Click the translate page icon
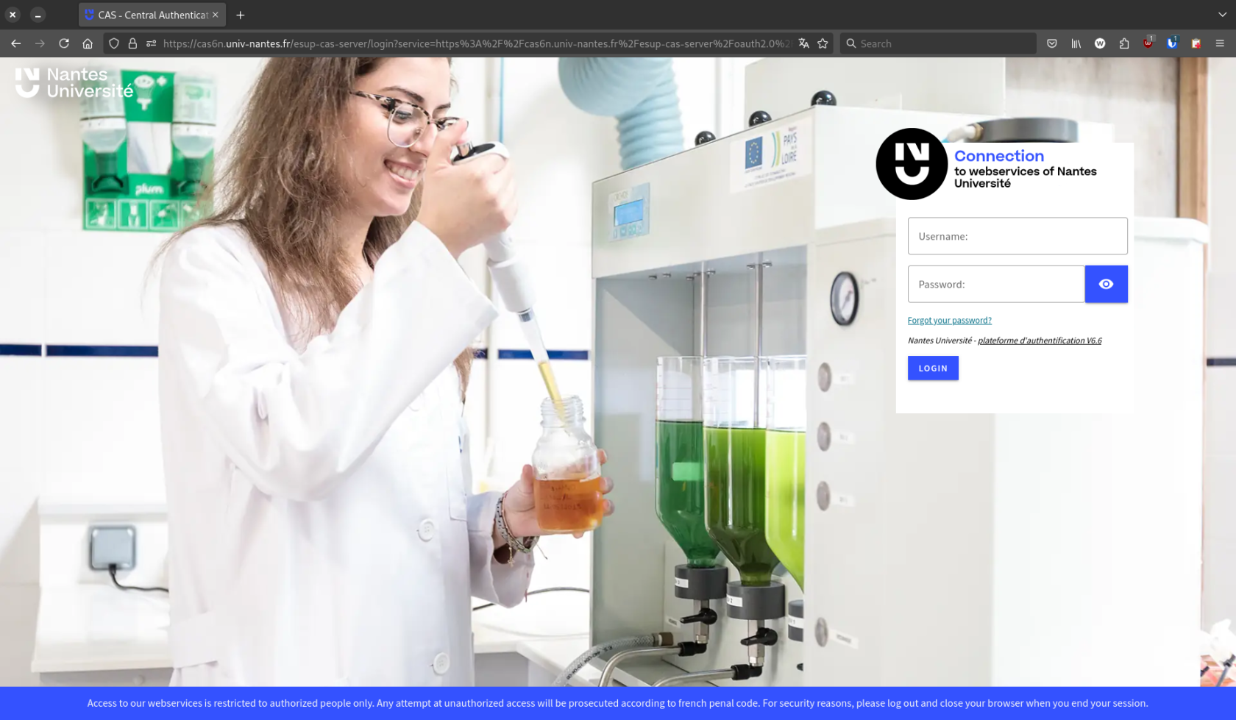 tap(803, 43)
